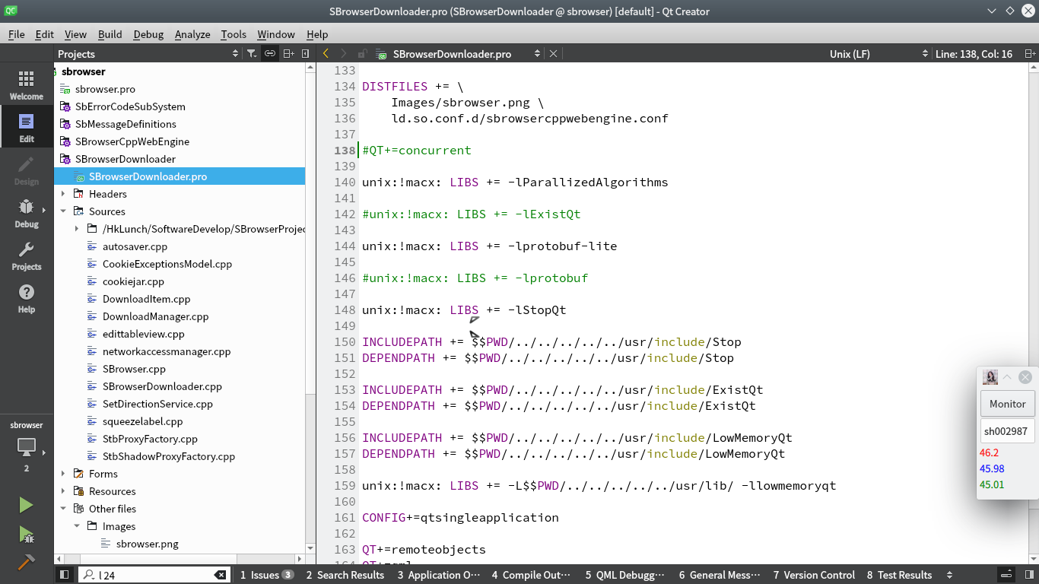
Task: Start debugging with the bug-play icon
Action: click(x=27, y=535)
